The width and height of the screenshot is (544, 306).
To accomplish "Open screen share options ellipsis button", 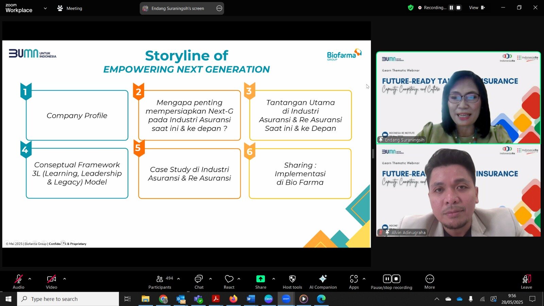I will click(219, 8).
